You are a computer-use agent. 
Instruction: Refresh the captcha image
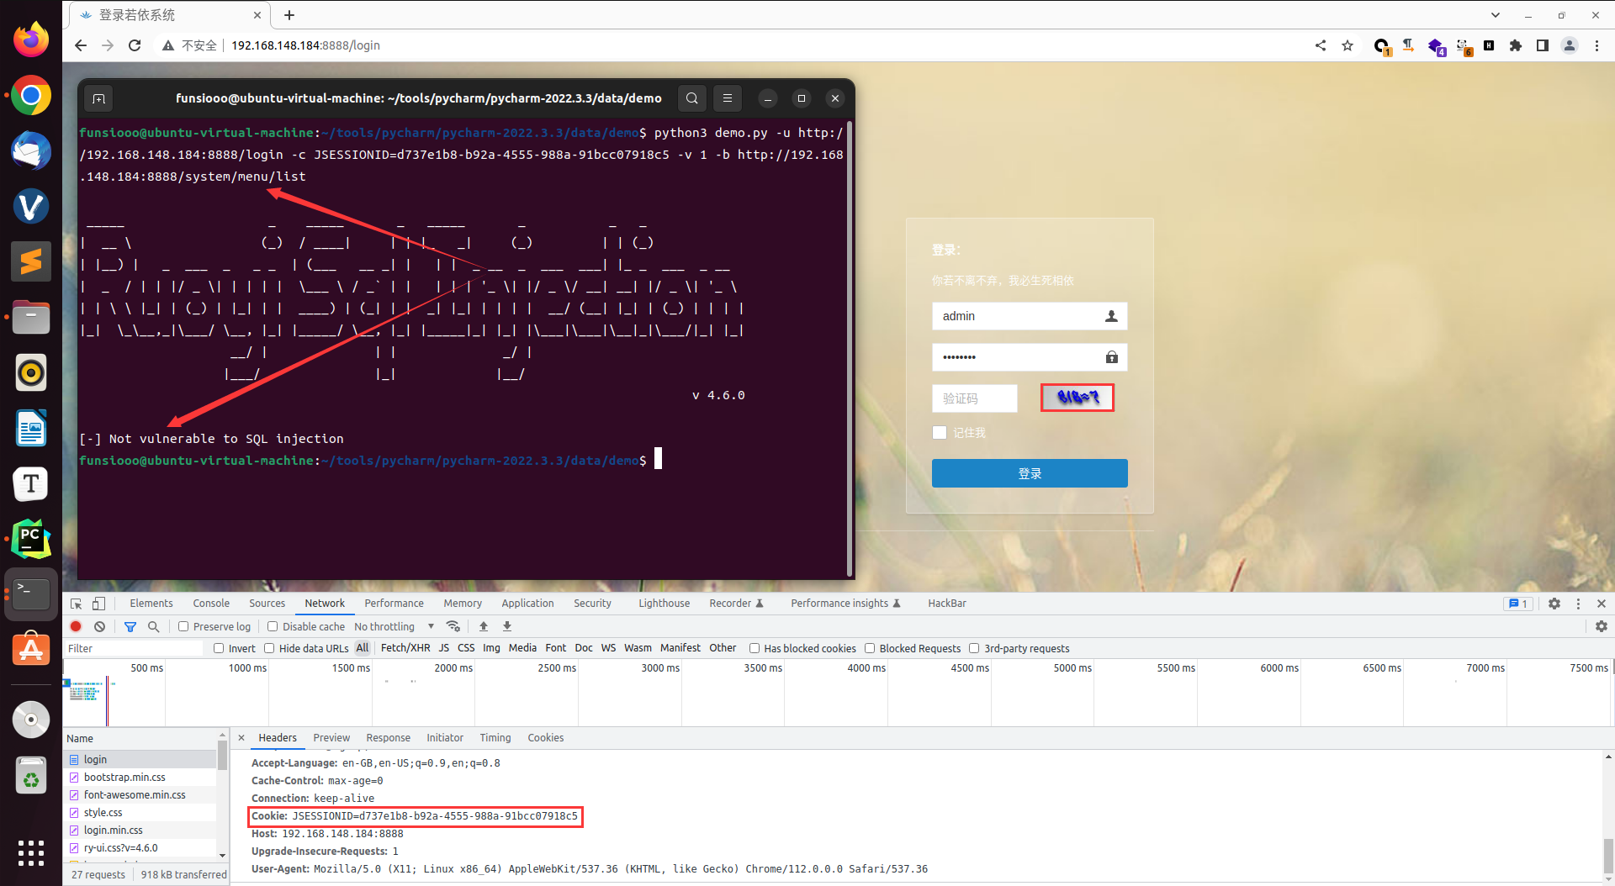(1078, 398)
